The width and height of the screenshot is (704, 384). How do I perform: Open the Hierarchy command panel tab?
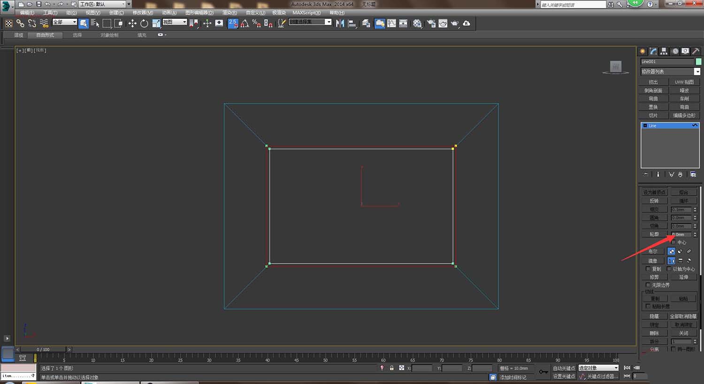[x=664, y=51]
